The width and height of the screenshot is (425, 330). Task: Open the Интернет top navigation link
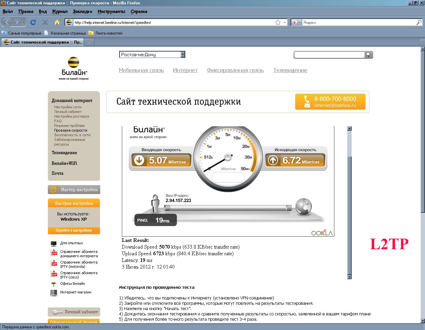tap(185, 70)
